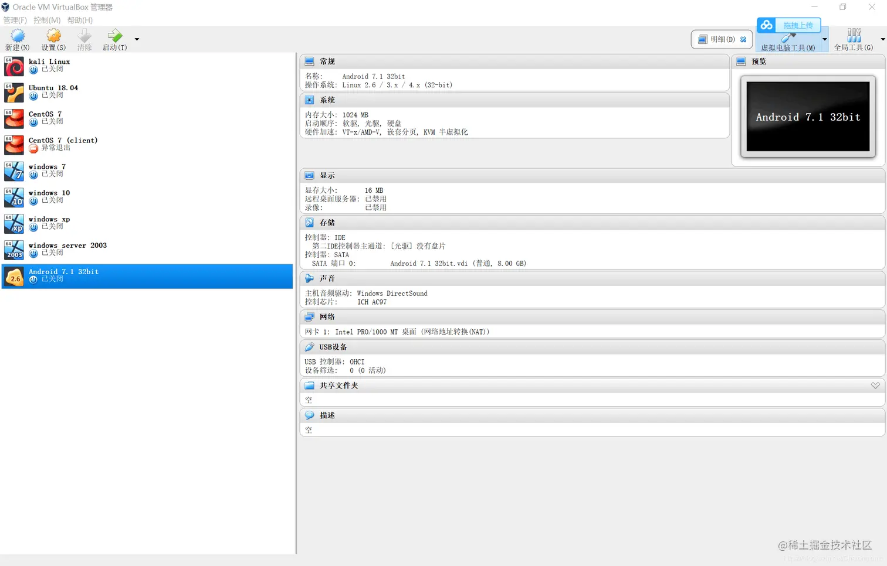This screenshot has width=887, height=566.
Task: Select the kali Linux virtual machine
Action: tap(147, 66)
